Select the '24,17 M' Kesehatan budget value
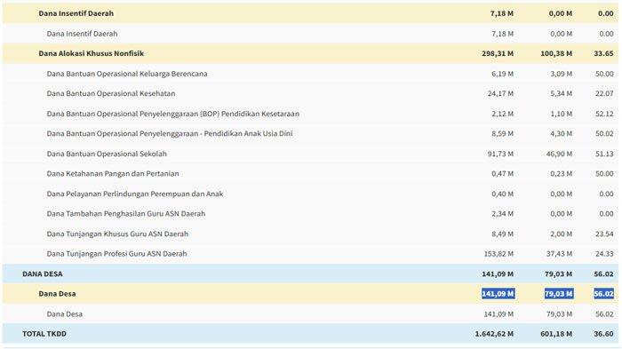Image resolution: width=622 pixels, height=349 pixels. [500, 93]
